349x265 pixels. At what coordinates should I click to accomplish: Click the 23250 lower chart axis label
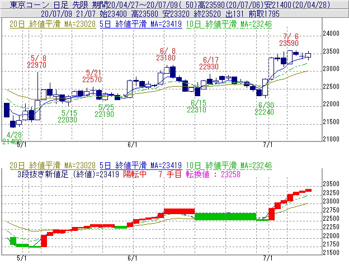click(x=331, y=192)
